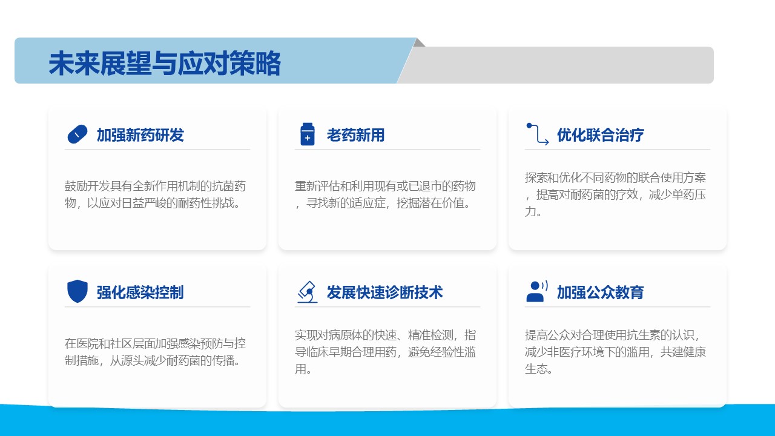Click the paragraph starting with 探索和优化不同药物
Image resolution: width=775 pixels, height=436 pixels.
click(615, 194)
